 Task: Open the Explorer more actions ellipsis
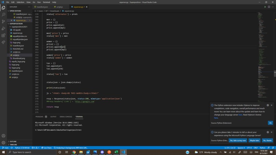(29, 7)
